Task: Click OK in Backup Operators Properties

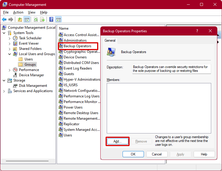Action: pyautogui.click(x=133, y=154)
